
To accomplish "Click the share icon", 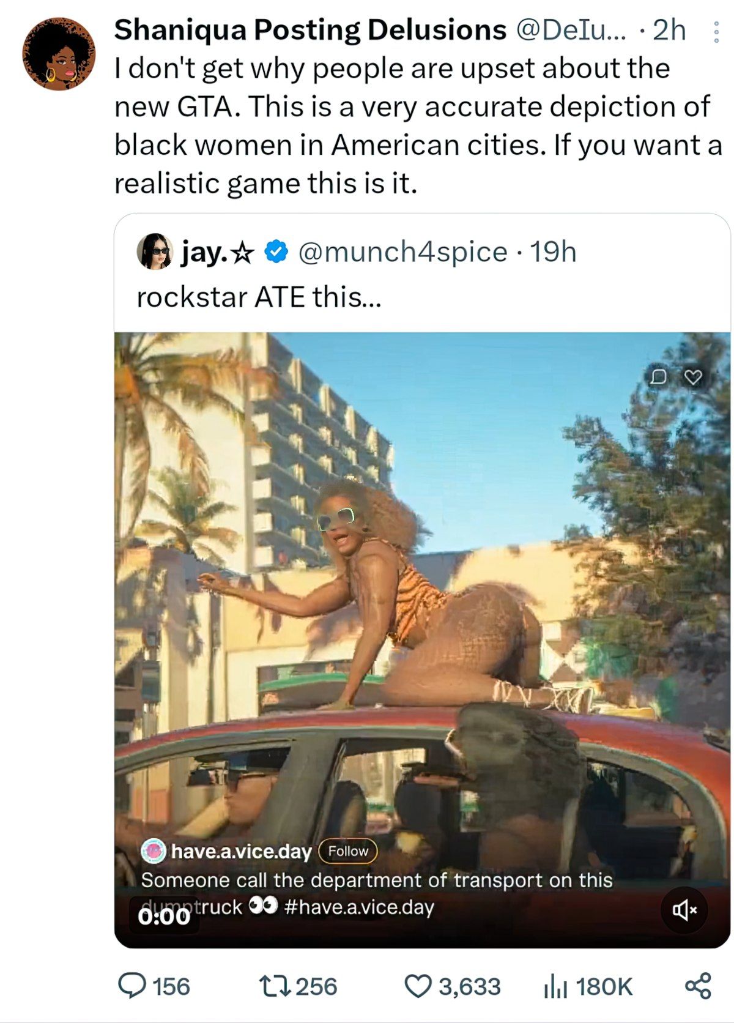I will click(x=698, y=986).
